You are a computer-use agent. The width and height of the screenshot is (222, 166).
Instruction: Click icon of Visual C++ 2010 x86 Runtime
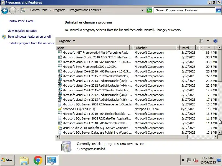pos(60,71)
